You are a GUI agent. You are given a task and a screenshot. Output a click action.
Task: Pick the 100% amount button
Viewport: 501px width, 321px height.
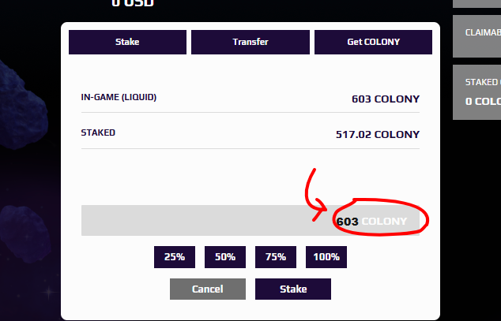(326, 257)
